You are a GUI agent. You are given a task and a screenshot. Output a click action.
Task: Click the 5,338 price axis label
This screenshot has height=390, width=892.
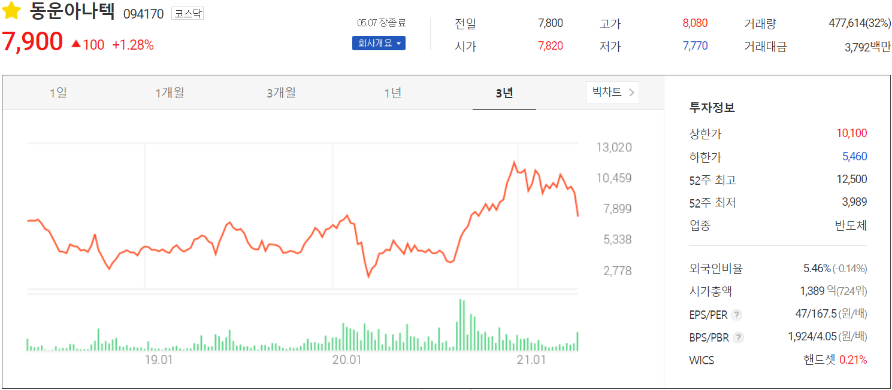click(618, 240)
